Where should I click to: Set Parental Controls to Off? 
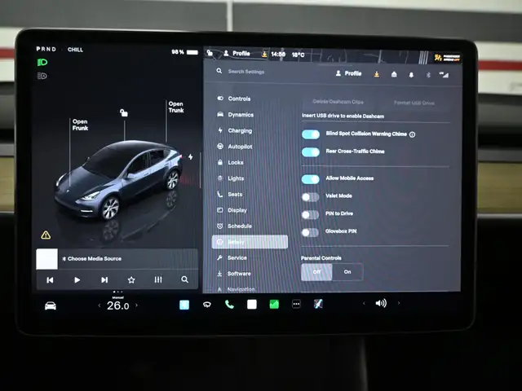point(316,272)
